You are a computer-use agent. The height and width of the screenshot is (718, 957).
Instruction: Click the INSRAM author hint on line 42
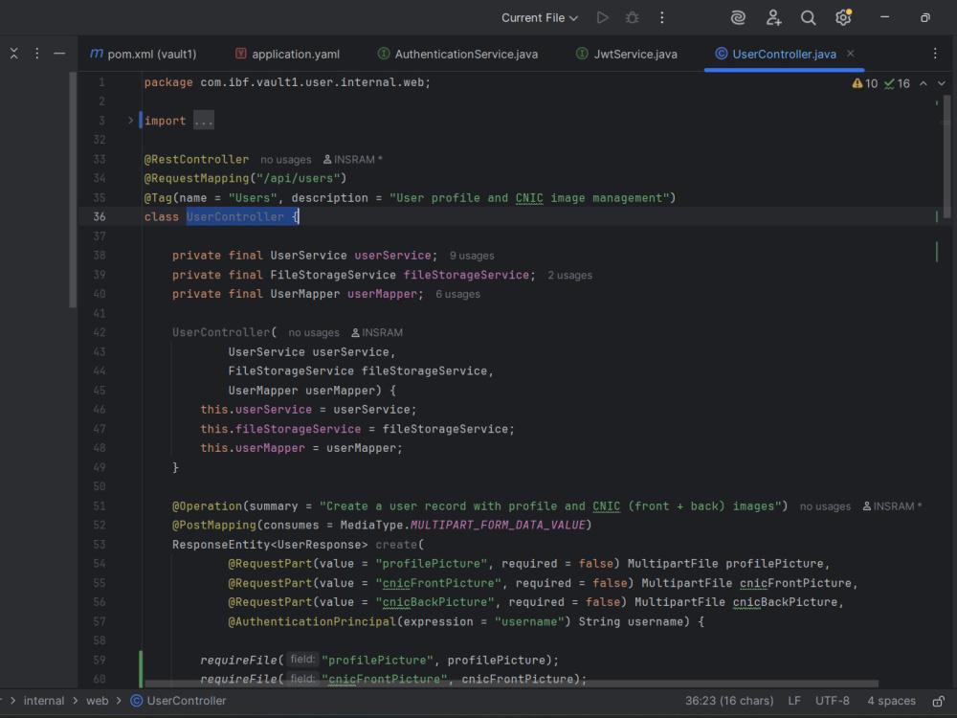376,333
